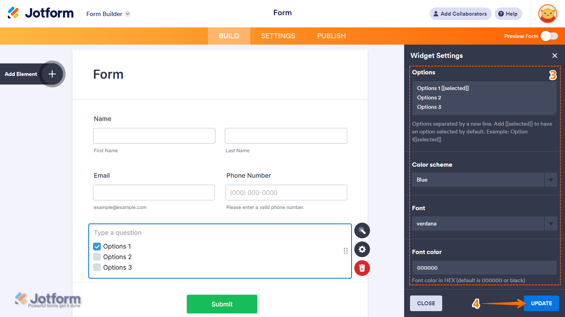Switch to the PUBLISH tab
The height and width of the screenshot is (317, 565).
(x=331, y=36)
